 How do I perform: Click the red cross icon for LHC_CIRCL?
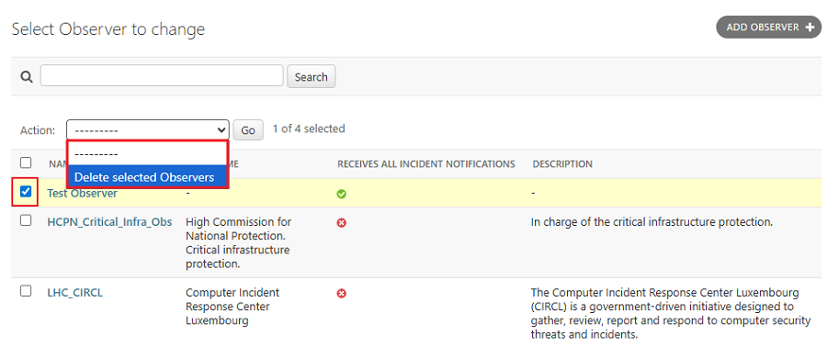[x=342, y=293]
